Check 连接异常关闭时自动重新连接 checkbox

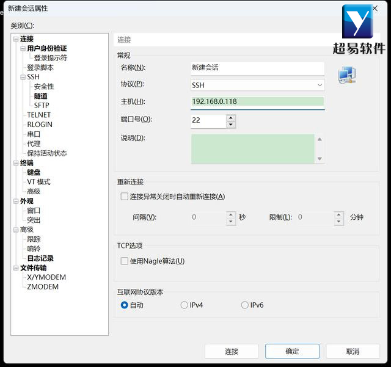point(124,197)
